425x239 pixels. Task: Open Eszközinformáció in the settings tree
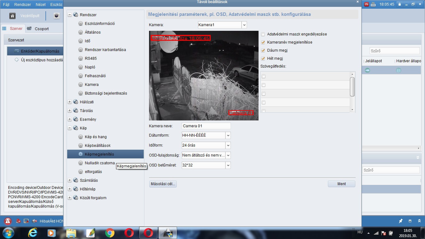(x=100, y=23)
